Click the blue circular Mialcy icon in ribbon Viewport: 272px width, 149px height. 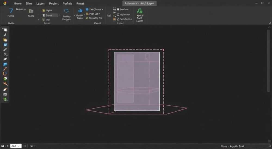tap(66, 11)
